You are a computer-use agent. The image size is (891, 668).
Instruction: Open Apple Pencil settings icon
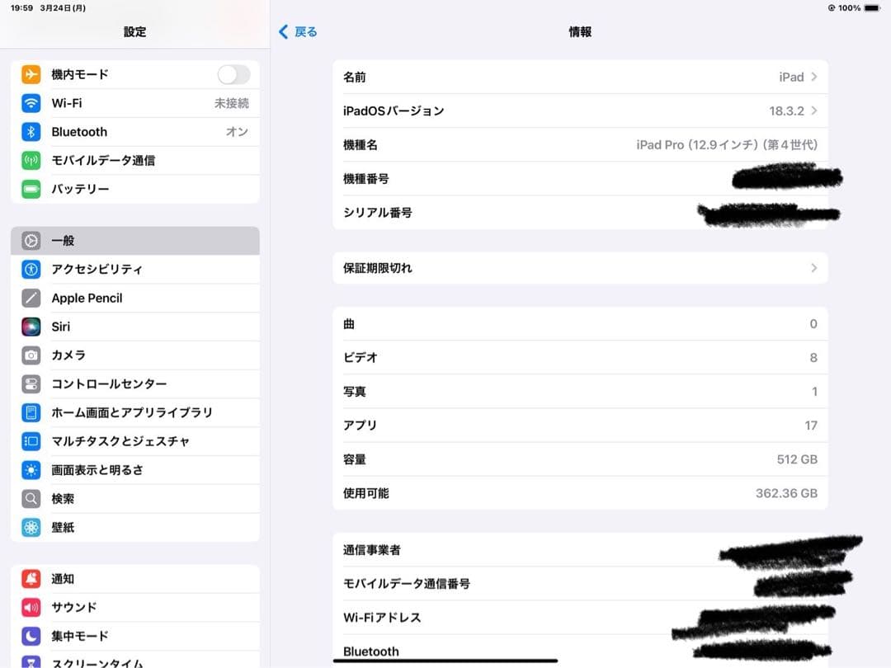tap(32, 298)
